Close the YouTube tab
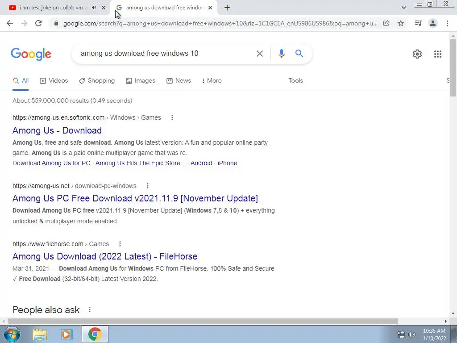 104,8
